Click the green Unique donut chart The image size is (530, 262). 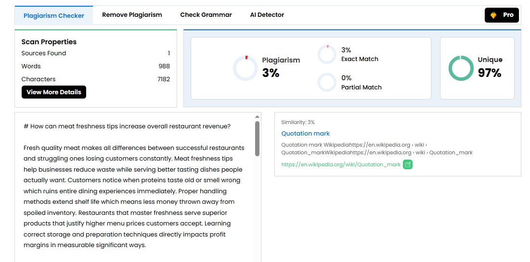[x=461, y=68]
